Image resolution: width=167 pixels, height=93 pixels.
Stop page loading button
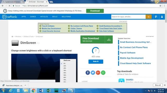(9, 6)
